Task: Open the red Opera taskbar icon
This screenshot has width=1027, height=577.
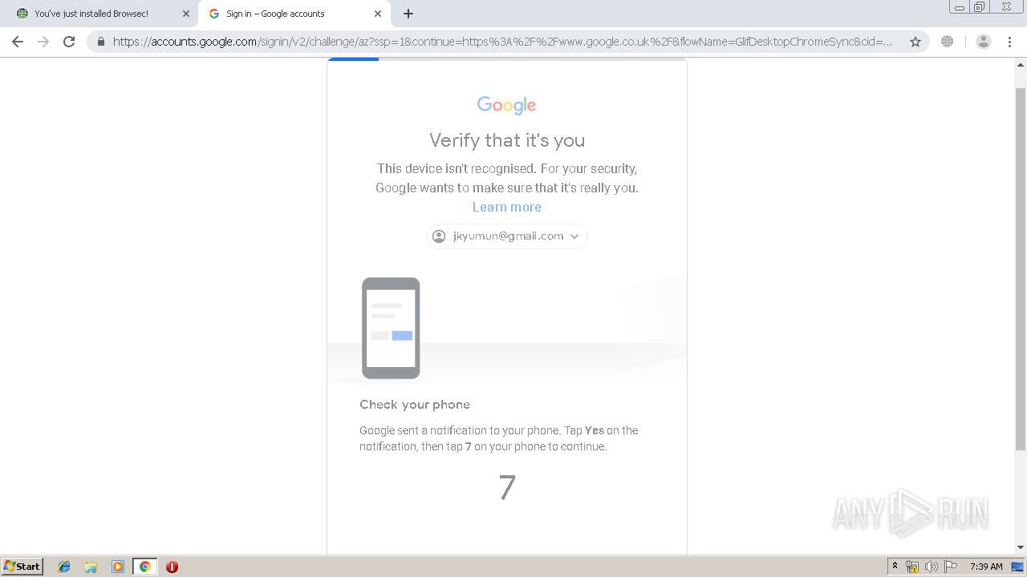Action: pos(172,567)
